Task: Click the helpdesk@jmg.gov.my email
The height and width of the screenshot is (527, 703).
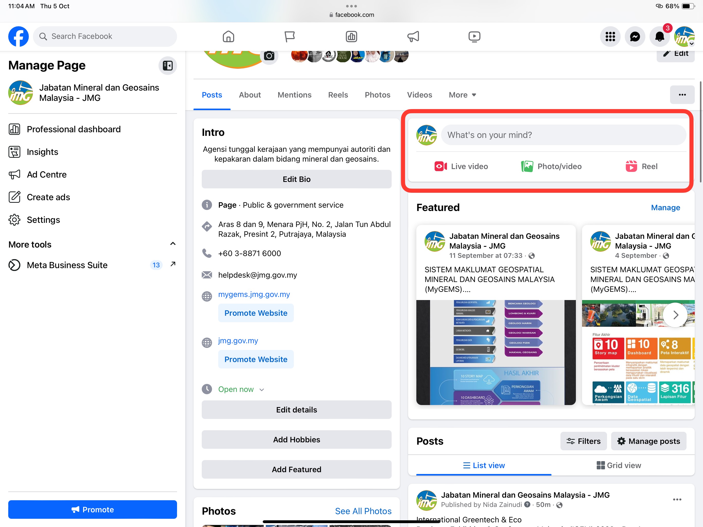Action: [x=257, y=275]
